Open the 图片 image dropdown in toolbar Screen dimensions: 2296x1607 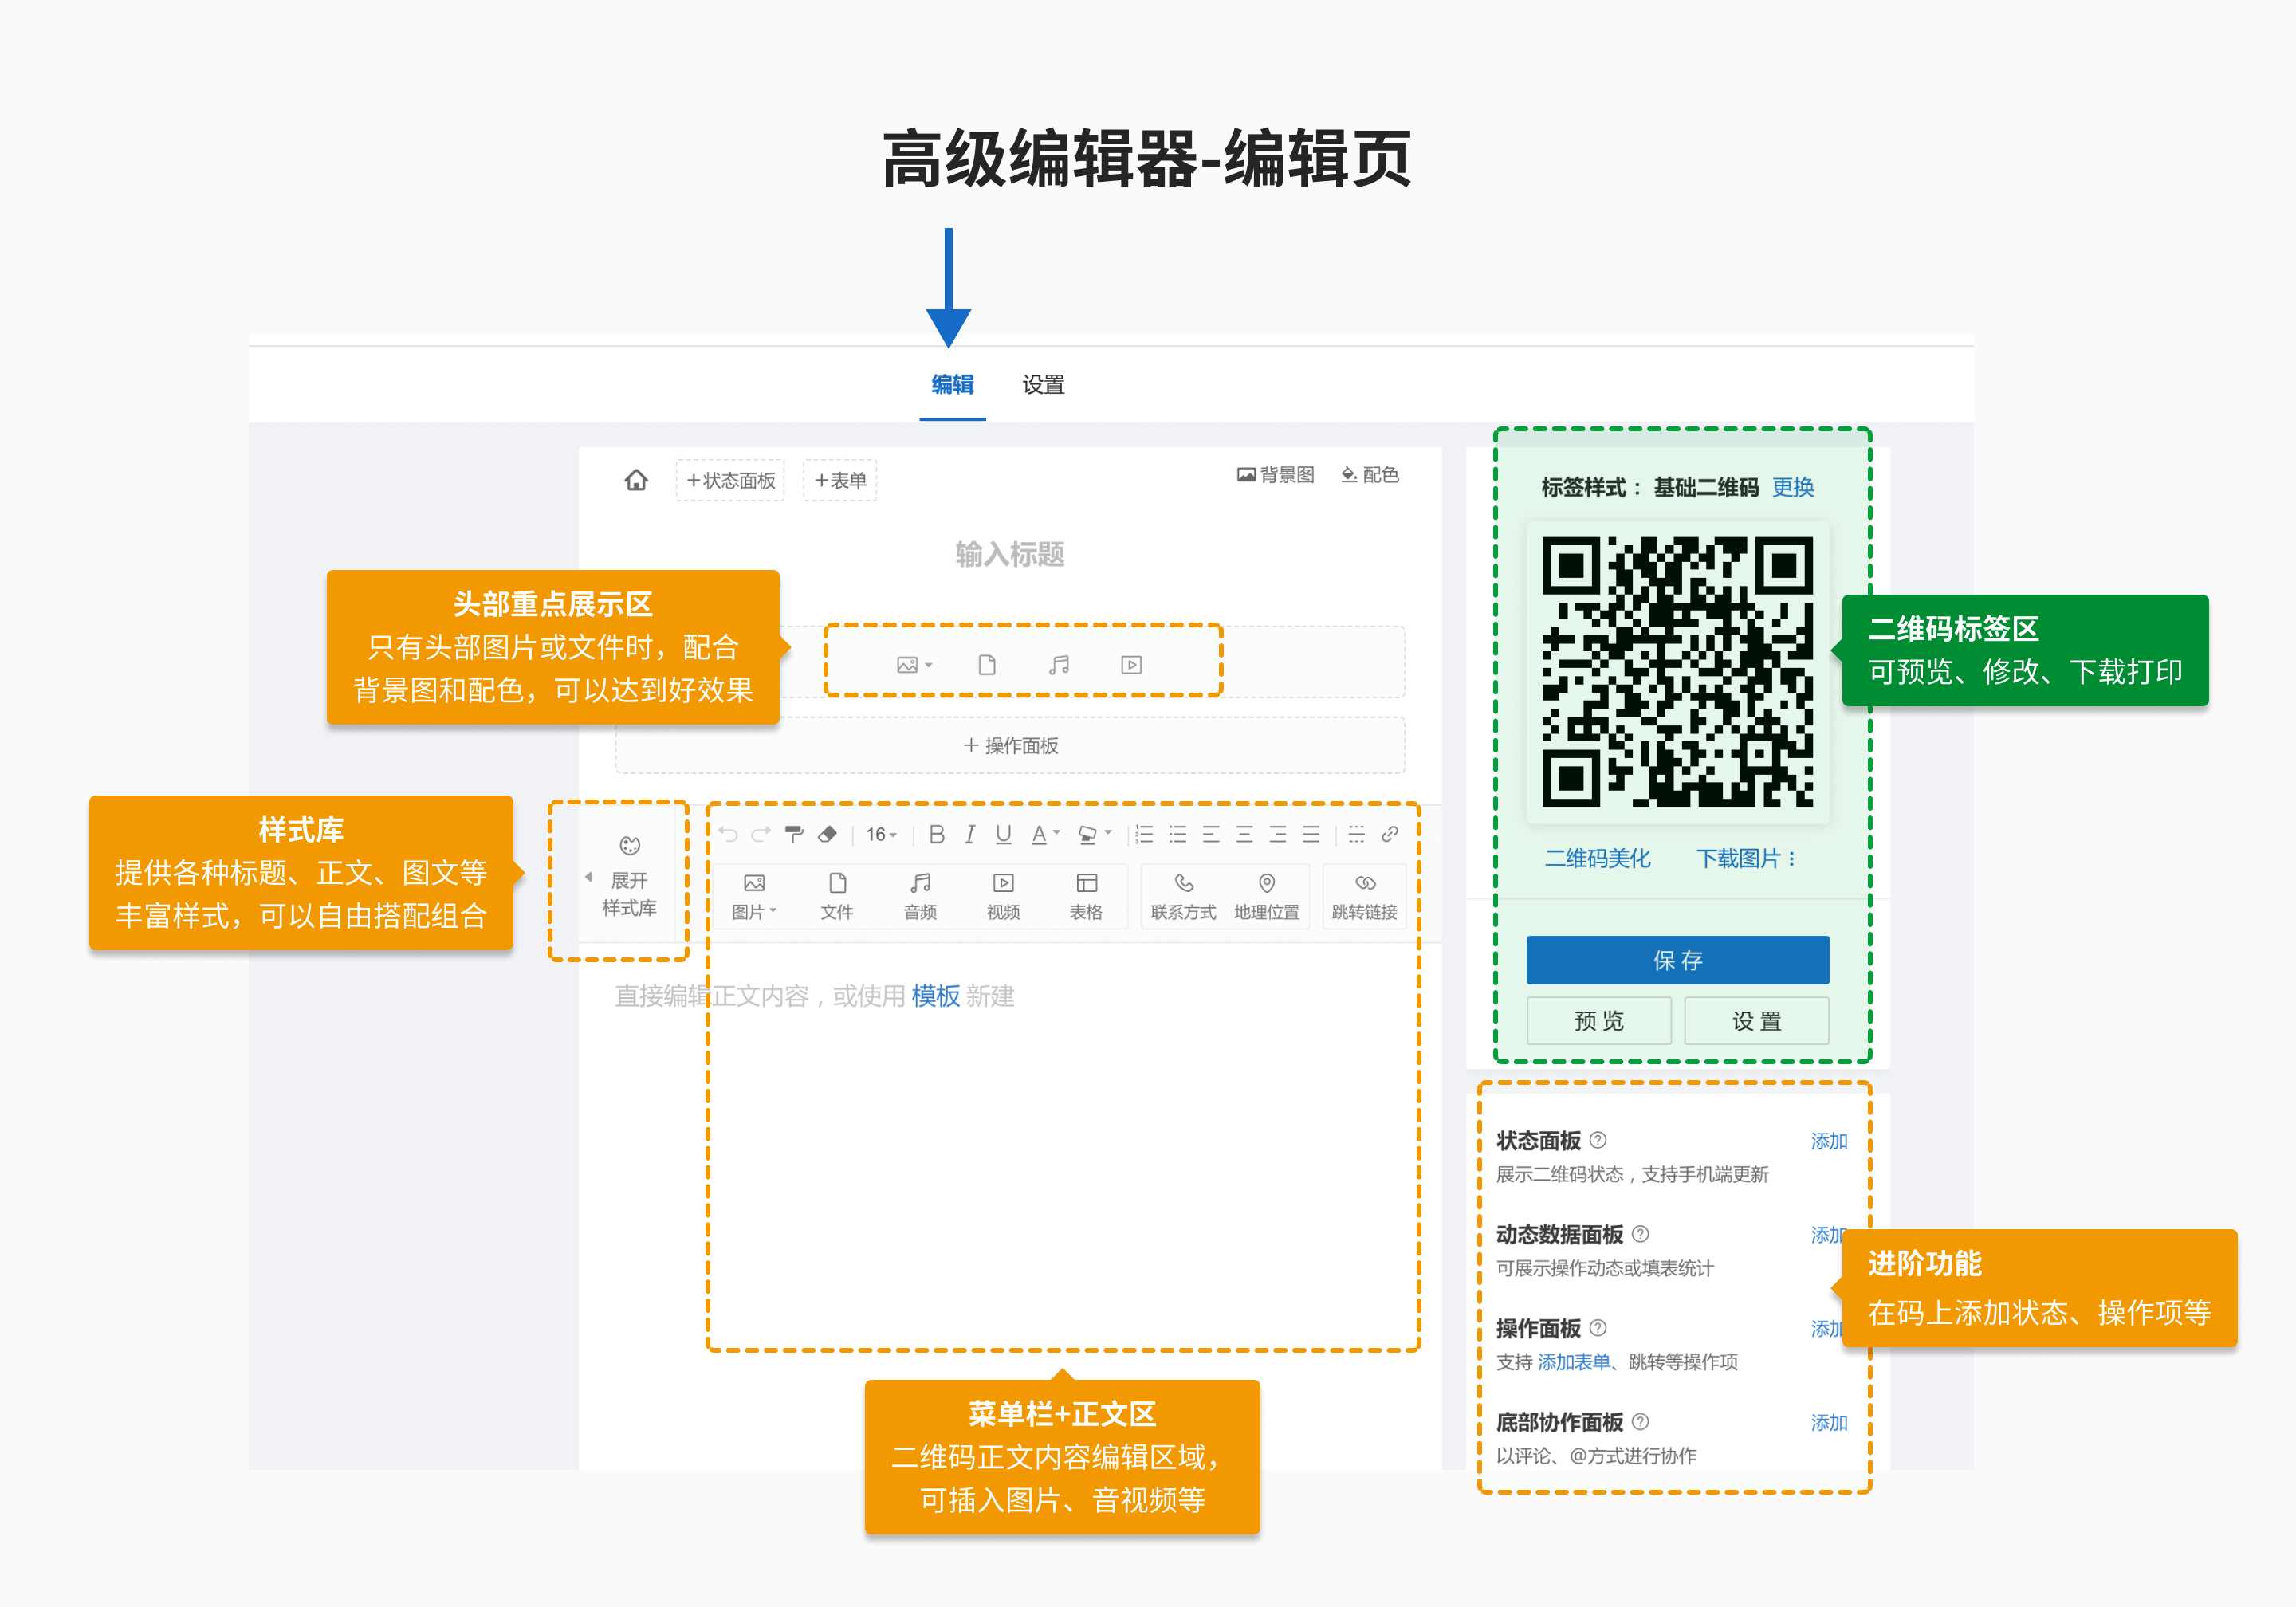pyautogui.click(x=754, y=895)
